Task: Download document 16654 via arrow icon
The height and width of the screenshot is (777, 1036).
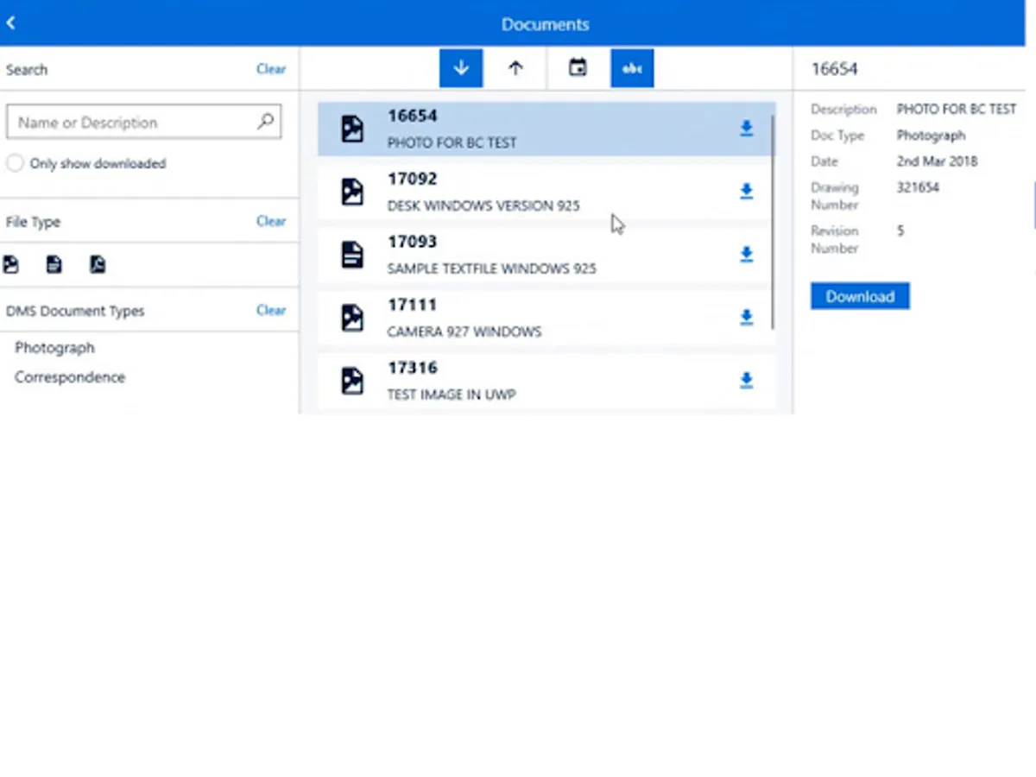Action: coord(747,129)
